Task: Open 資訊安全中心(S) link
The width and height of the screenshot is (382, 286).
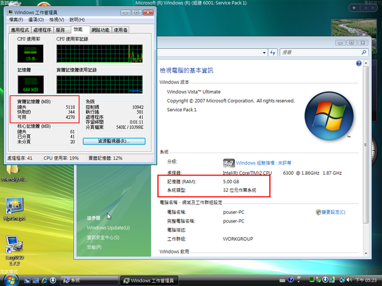Action: (x=103, y=238)
